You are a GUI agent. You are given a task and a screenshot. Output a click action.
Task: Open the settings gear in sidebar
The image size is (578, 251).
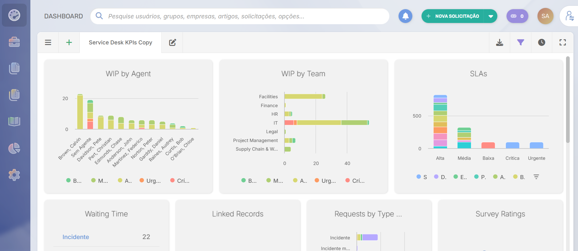(14, 175)
